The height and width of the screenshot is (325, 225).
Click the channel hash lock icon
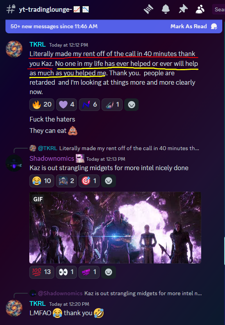coord(11,9)
